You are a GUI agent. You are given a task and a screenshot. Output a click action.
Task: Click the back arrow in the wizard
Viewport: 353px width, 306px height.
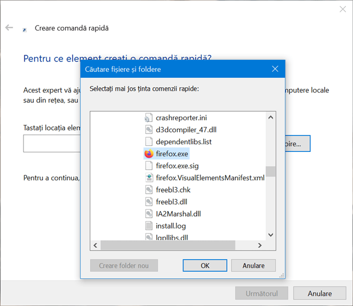coord(9,28)
